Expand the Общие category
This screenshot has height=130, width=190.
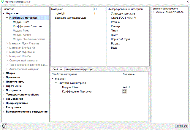pos(4,73)
